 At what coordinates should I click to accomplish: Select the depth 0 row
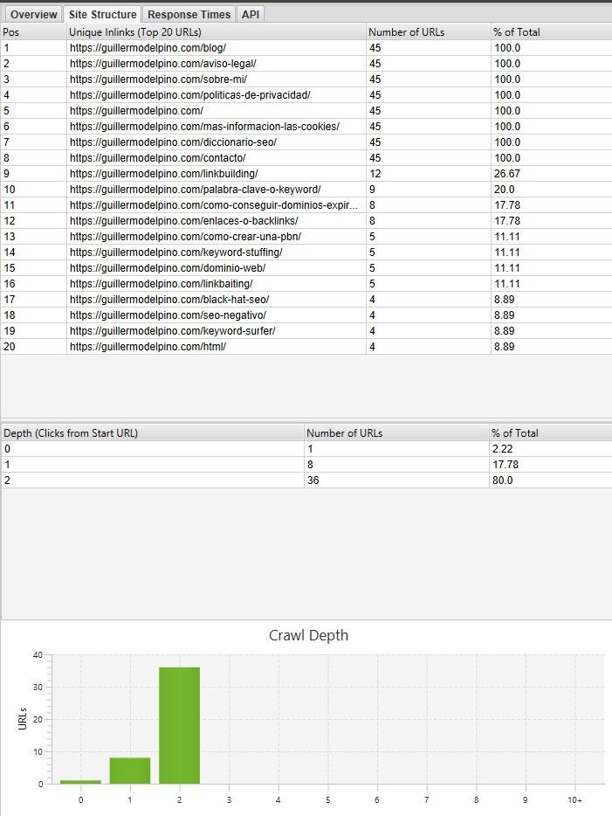[152, 449]
